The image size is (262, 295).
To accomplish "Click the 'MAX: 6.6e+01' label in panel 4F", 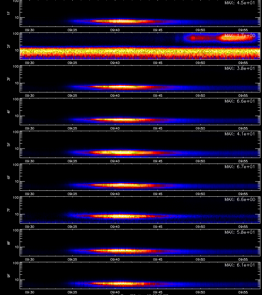I will click(x=240, y=101).
